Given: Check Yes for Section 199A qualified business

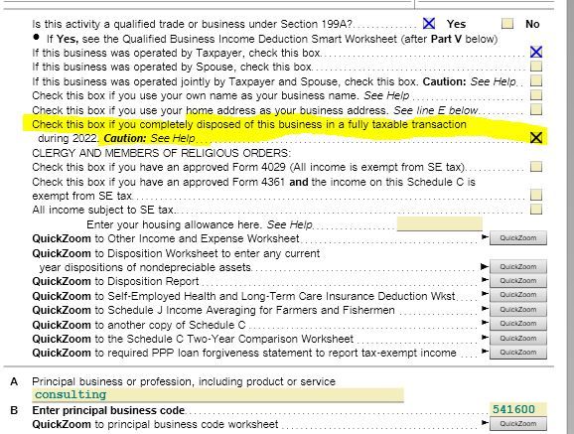Looking at the screenshot, I should 429,24.
